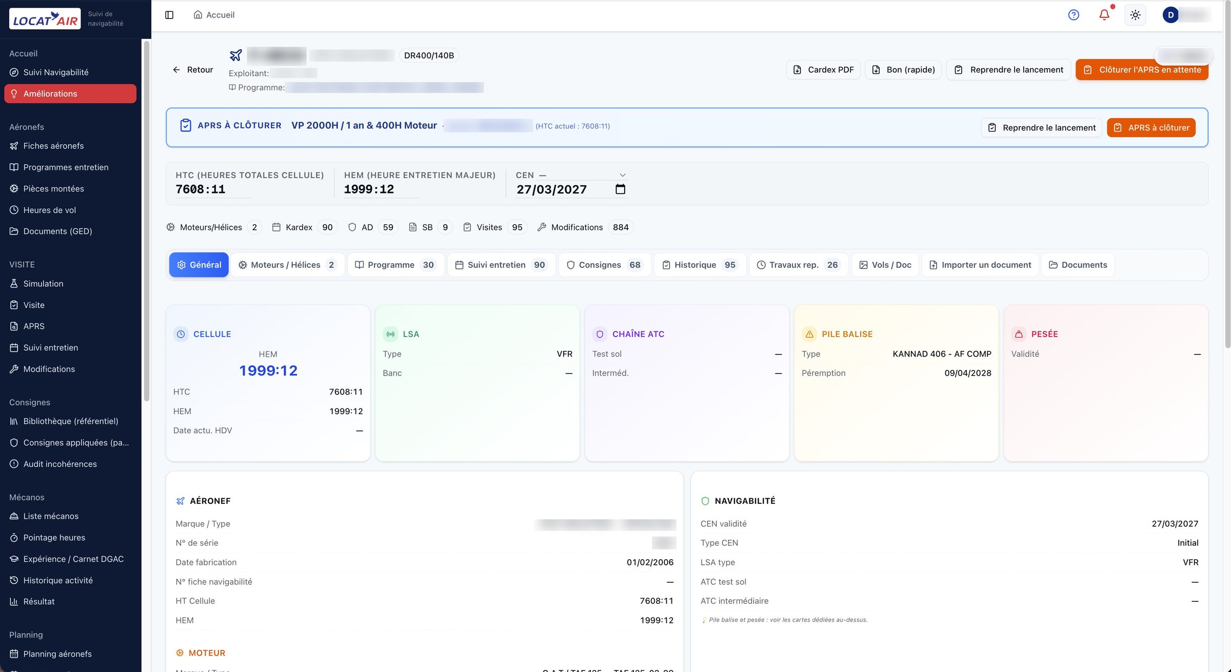Screen dimensions: 1231x672
Task: Open the Vols / Doc tab
Action: 885,265
